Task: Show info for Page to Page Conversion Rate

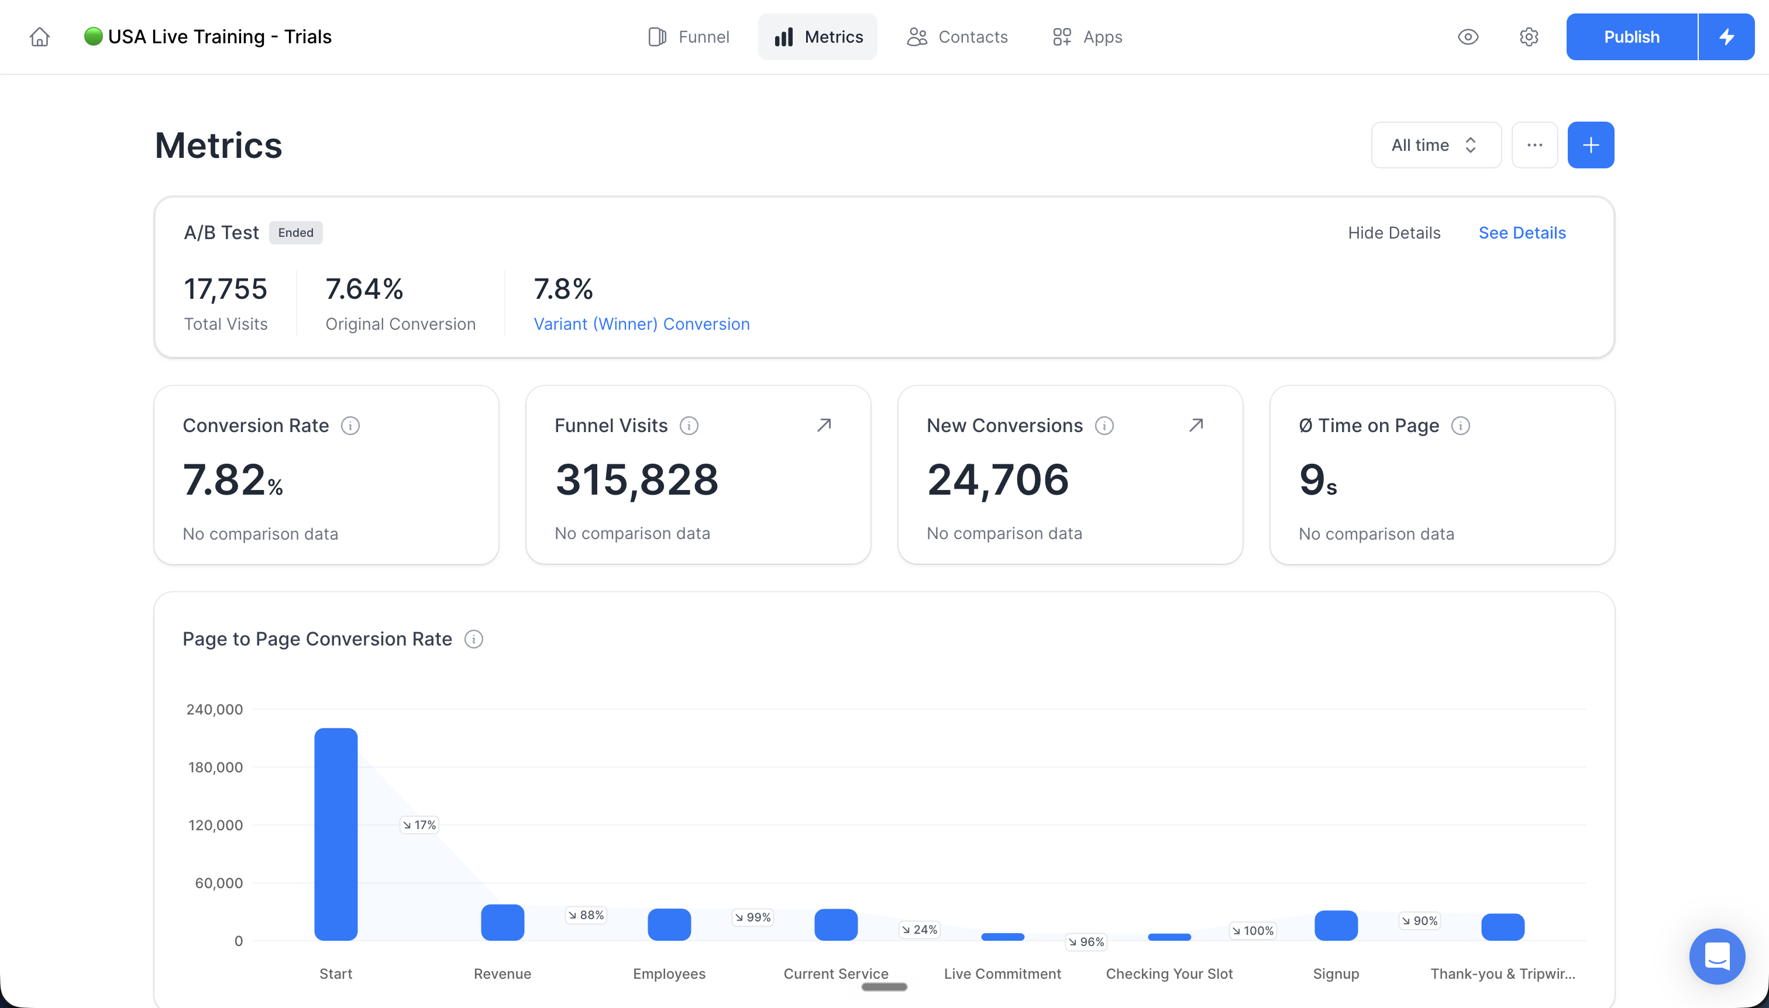Action: point(474,638)
